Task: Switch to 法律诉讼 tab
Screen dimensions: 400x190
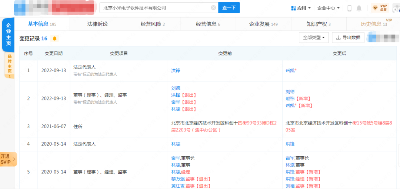Action: tap(97, 24)
